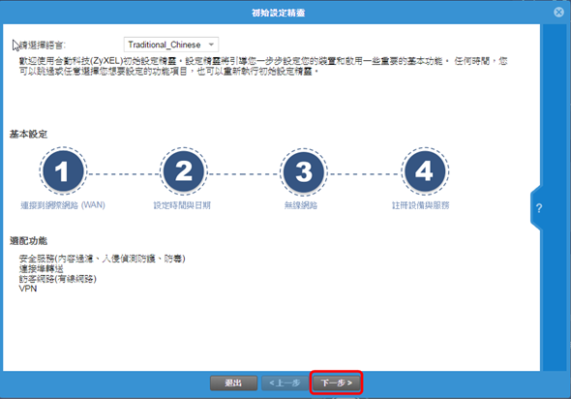The image size is (571, 399).
Task: Click the 訪客網路(有線網路) optional feature
Action: click(57, 279)
